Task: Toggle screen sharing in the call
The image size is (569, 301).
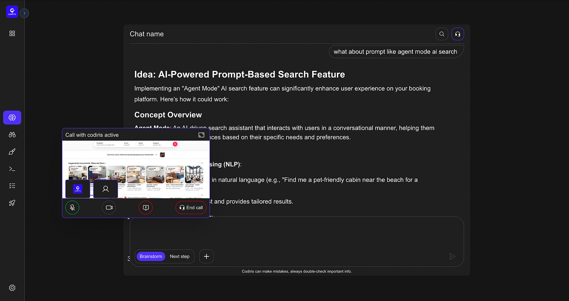Action: point(146,208)
